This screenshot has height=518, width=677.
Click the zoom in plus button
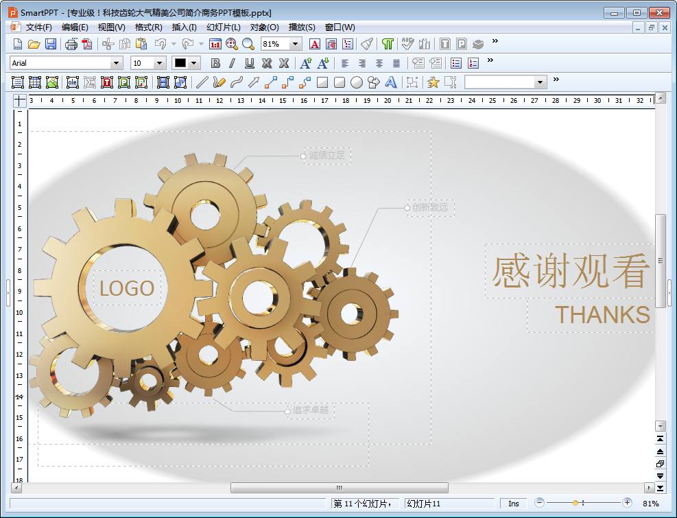628,503
